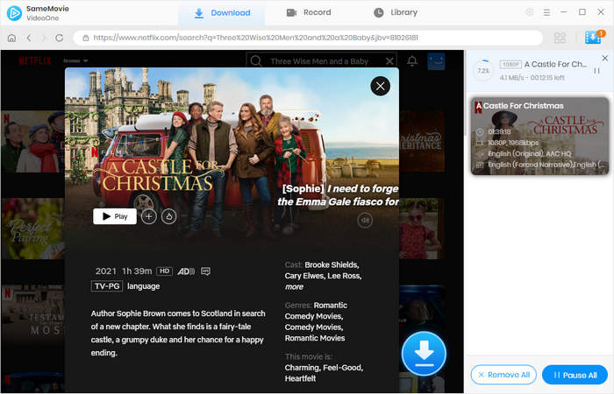The width and height of the screenshot is (614, 394).
Task: Click the TV-PG rating badge
Action: pos(107,286)
